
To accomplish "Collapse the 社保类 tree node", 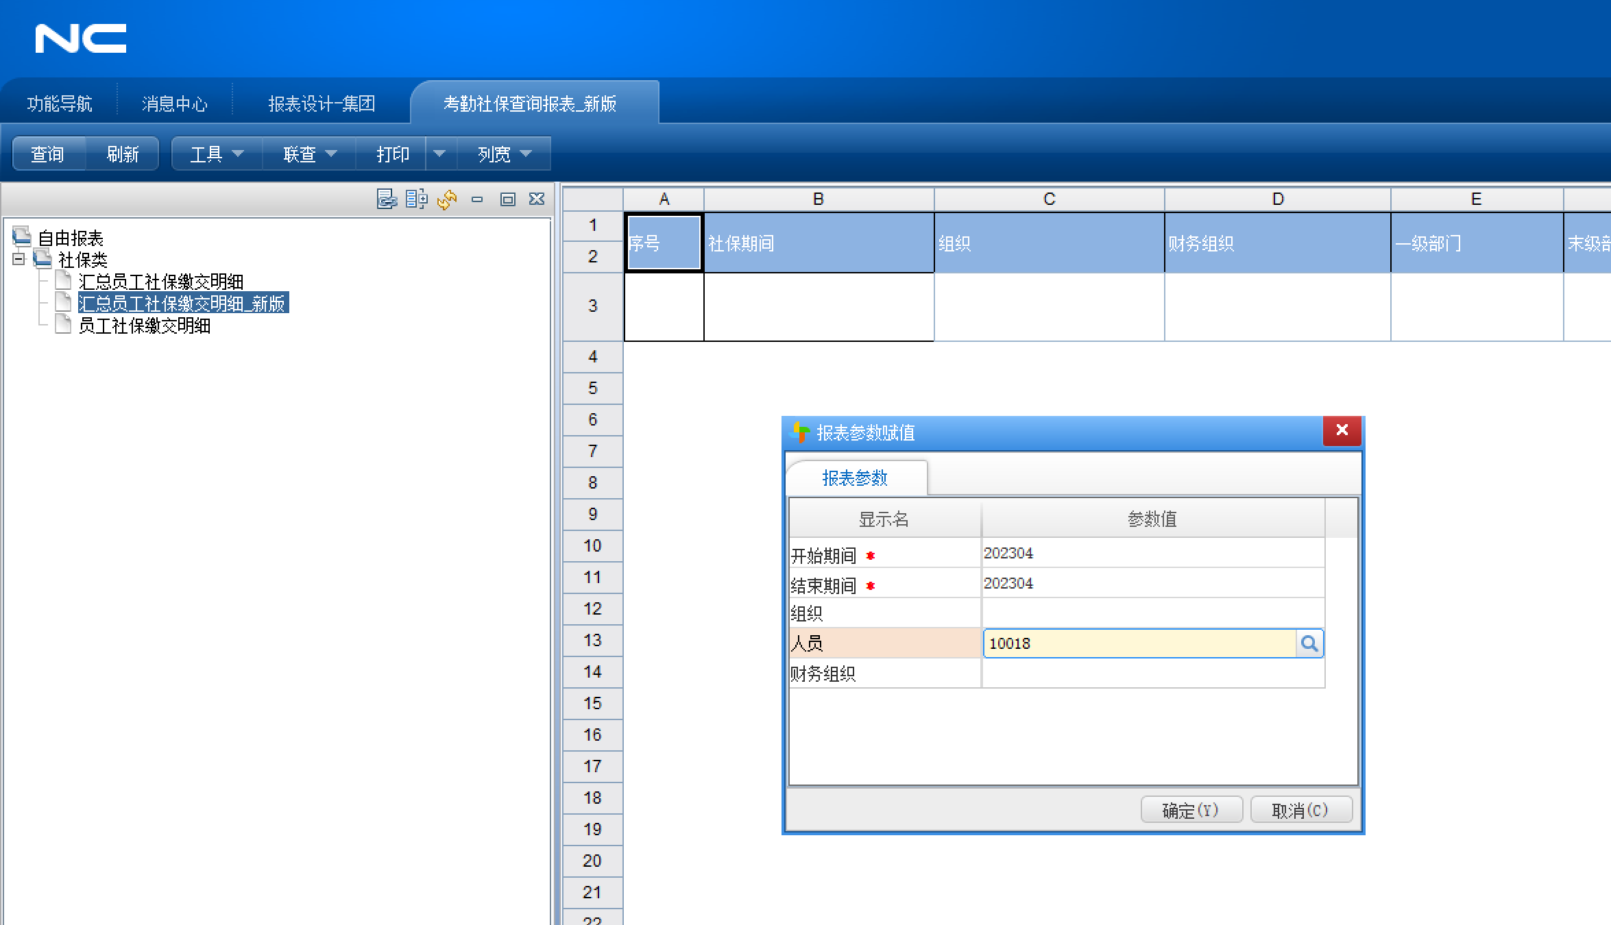I will pyautogui.click(x=19, y=259).
